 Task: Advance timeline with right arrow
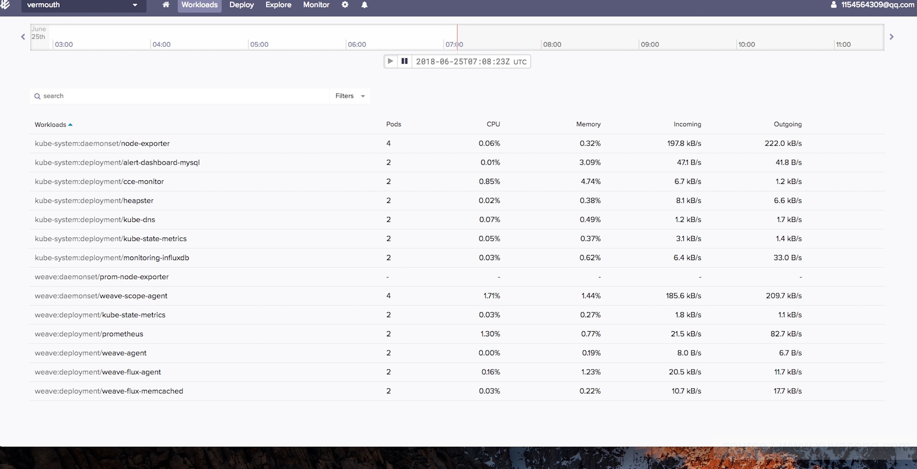tap(892, 37)
